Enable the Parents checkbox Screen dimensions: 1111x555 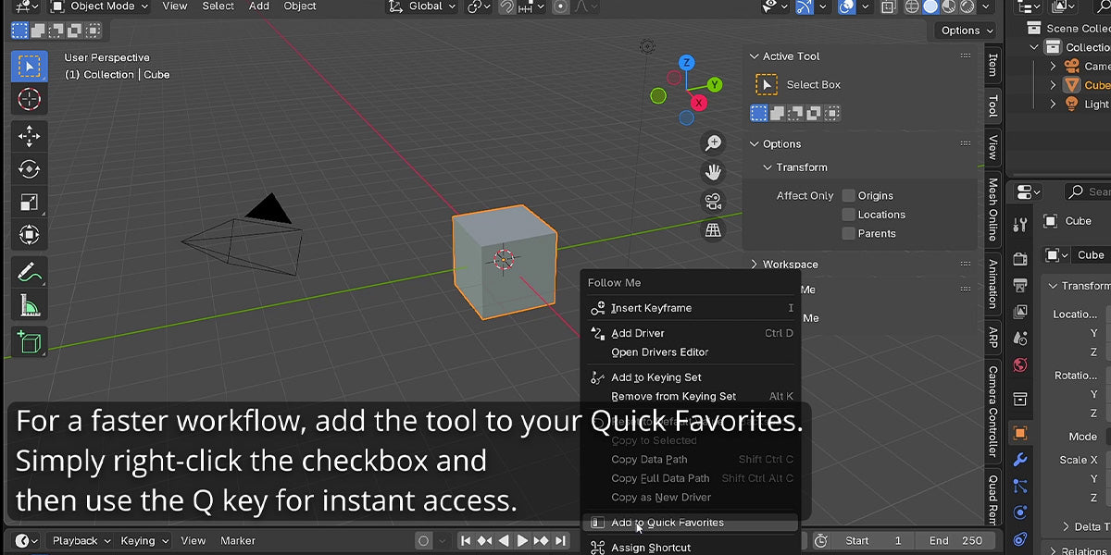click(848, 233)
